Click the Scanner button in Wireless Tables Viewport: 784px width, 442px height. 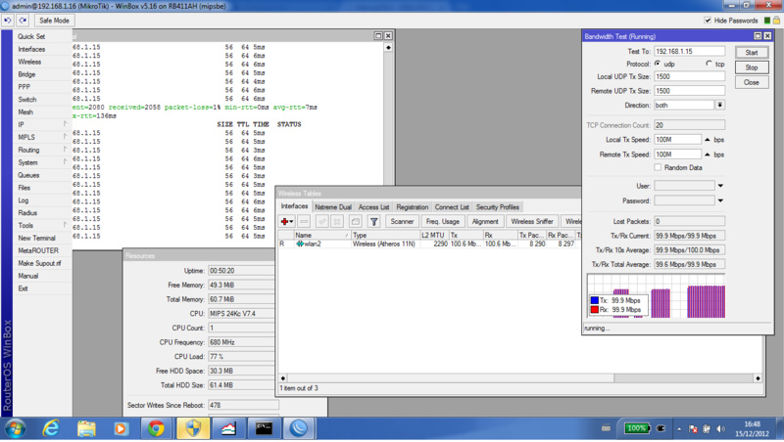click(402, 222)
